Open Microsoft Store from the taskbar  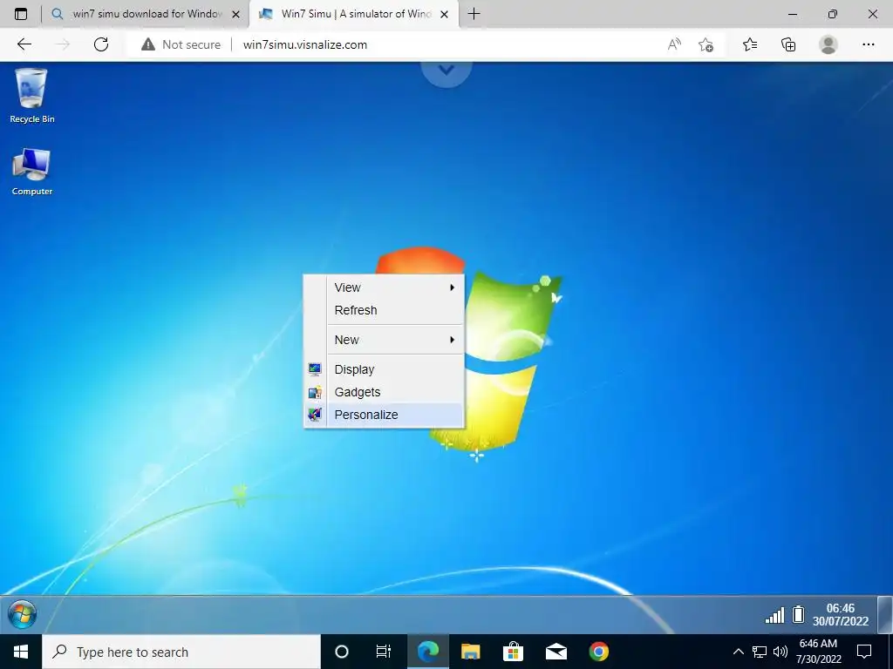(513, 652)
